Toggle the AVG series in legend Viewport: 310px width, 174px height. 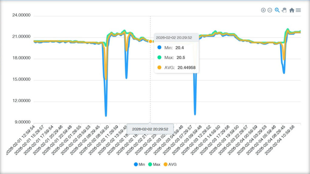[x=172, y=164]
